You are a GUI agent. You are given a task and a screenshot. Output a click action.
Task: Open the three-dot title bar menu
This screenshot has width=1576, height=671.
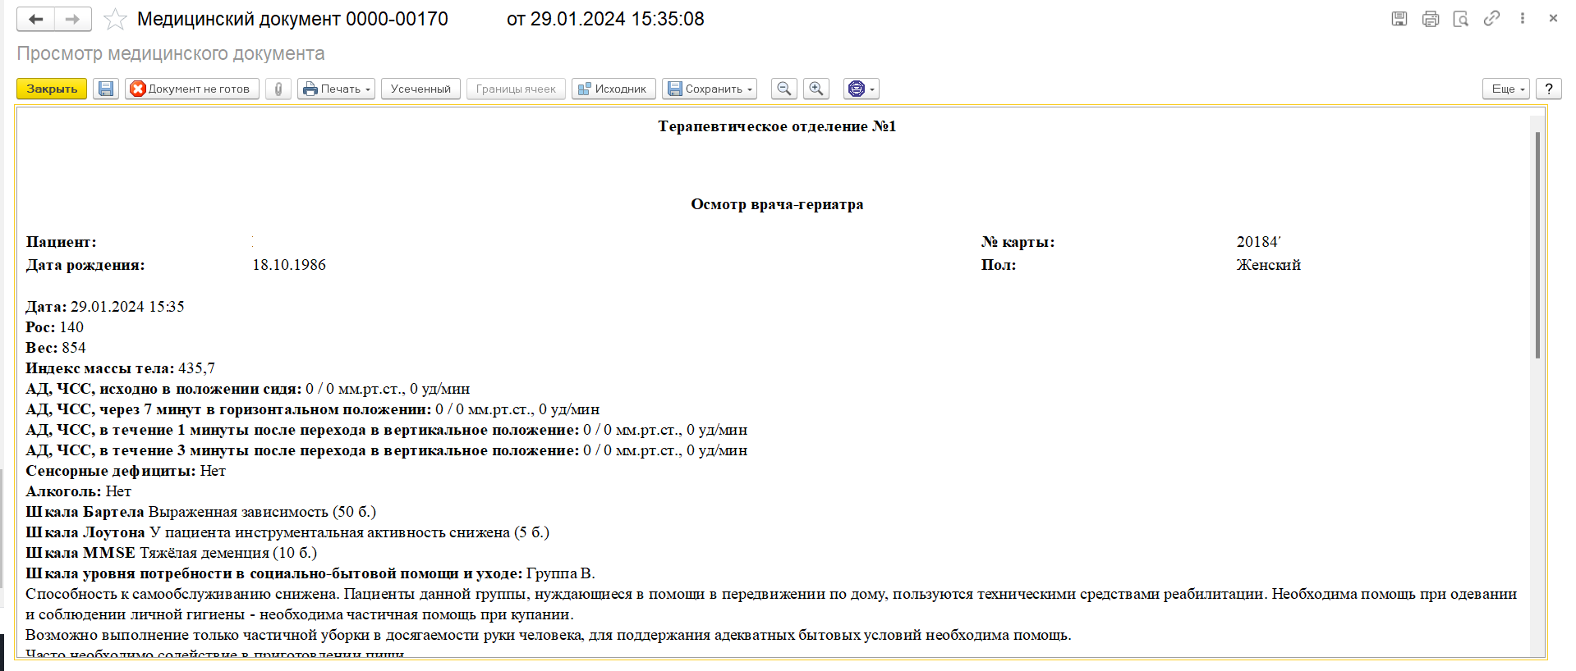pos(1522,18)
